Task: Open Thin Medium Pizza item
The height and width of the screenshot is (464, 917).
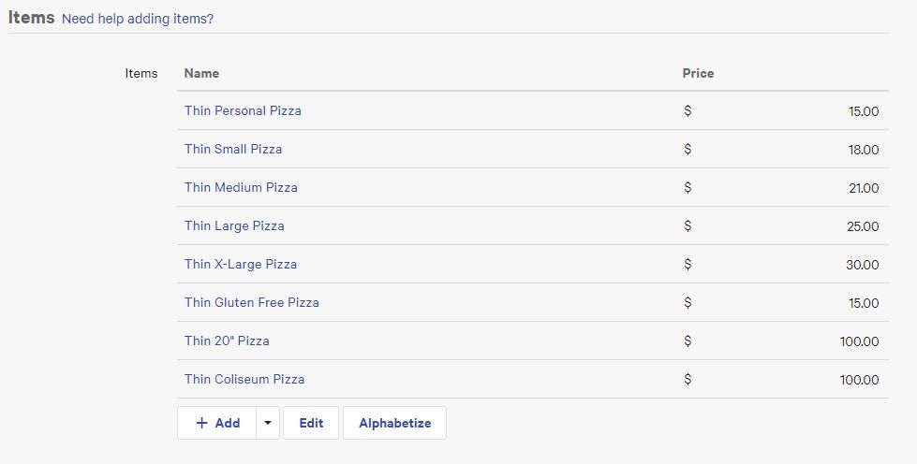Action: (x=241, y=187)
